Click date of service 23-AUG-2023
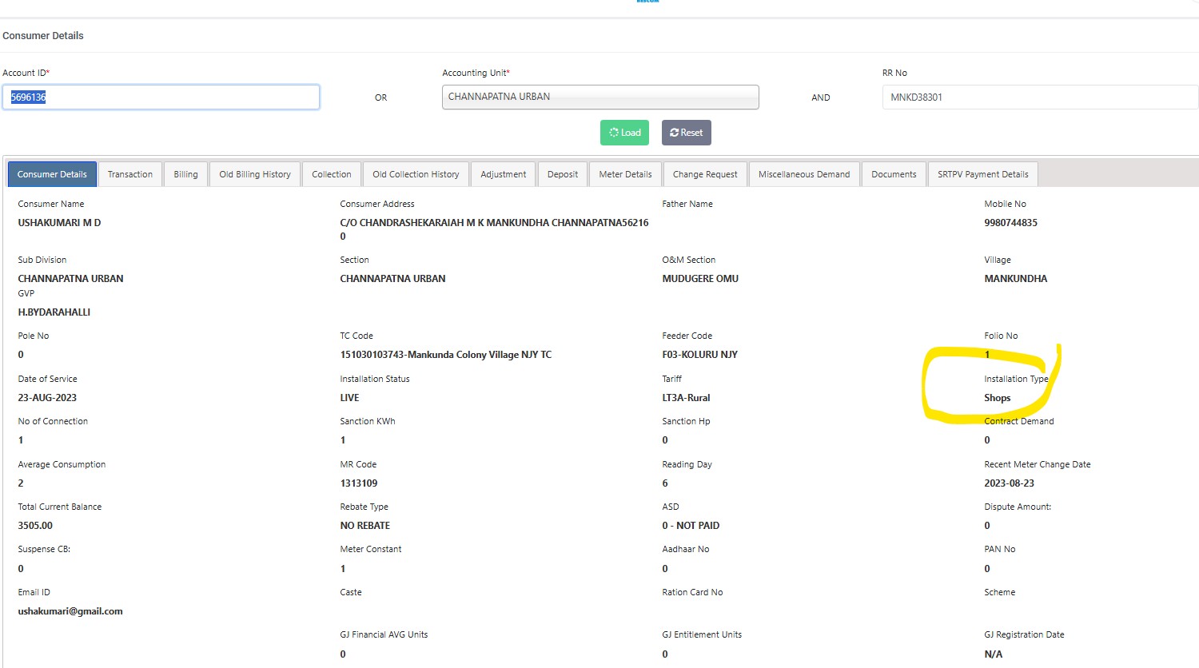This screenshot has width=1199, height=668. coord(47,398)
